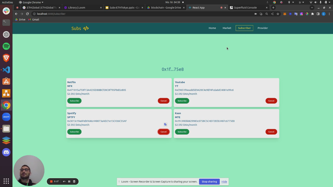
Task: Show all applications grid
Action: [6, 181]
